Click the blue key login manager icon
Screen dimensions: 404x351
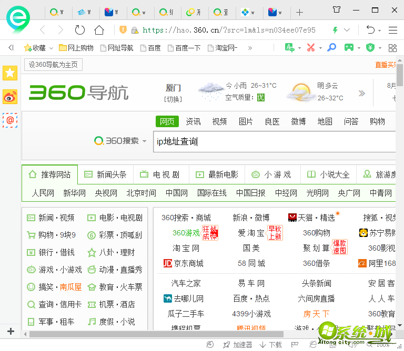click(332, 47)
